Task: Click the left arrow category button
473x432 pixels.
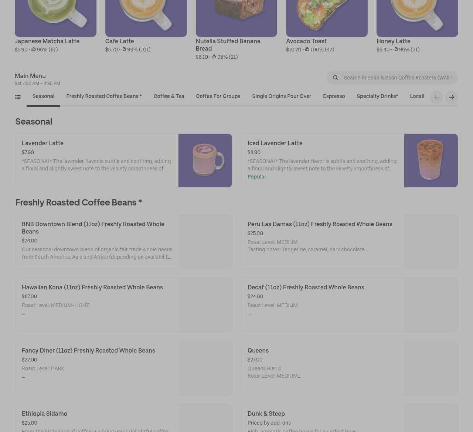Action: pos(437,97)
